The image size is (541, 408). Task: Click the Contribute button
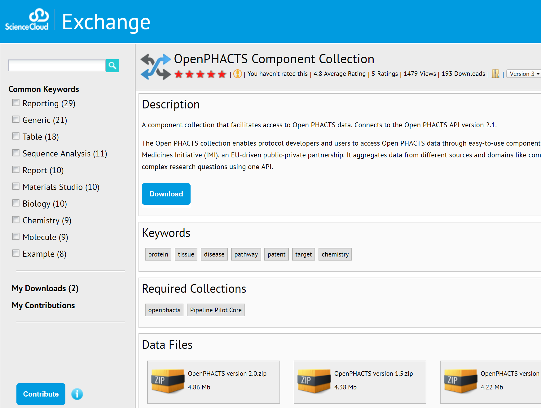tap(41, 394)
